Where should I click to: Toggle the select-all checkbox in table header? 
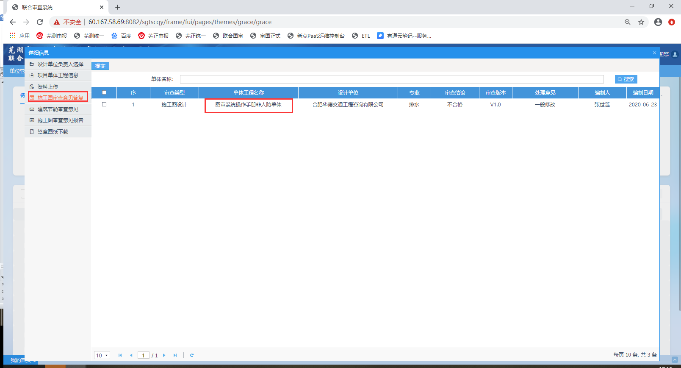tap(104, 92)
